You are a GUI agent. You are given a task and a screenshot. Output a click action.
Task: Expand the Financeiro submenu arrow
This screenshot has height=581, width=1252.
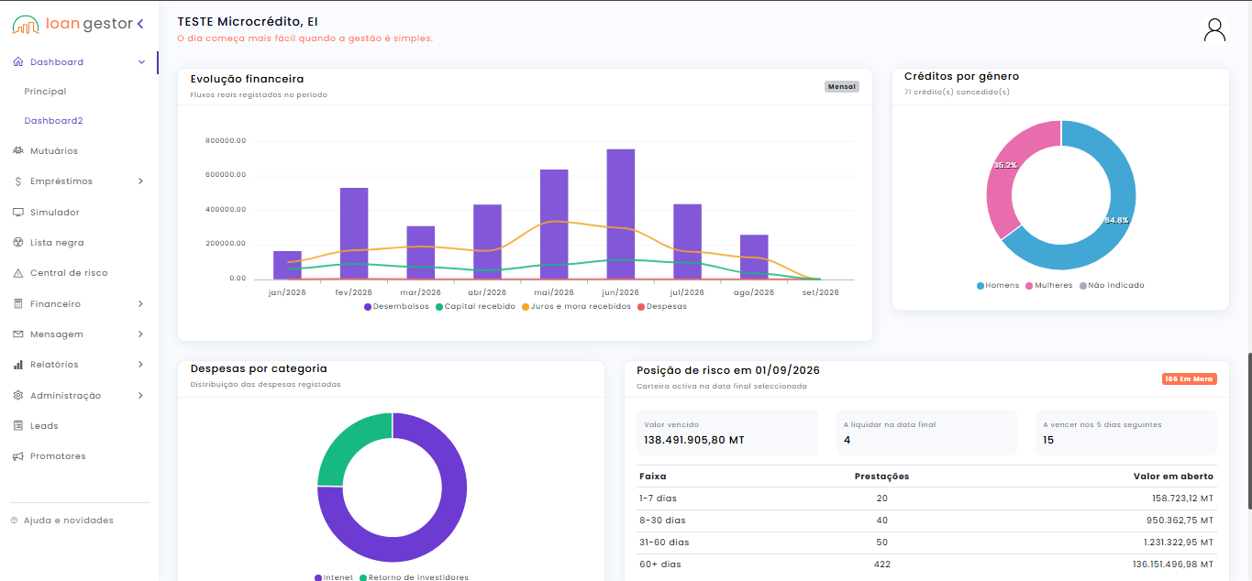pos(141,303)
